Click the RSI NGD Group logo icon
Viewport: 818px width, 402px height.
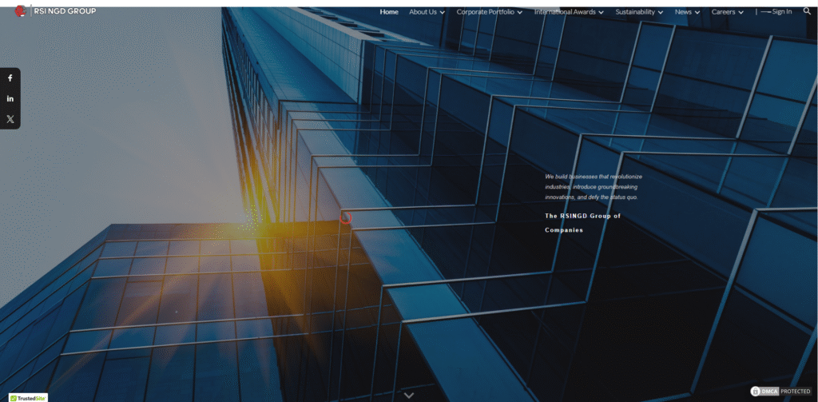[x=20, y=11]
